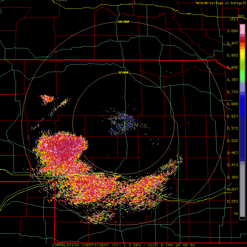This screenshot has width=247, height=247.
Task: Select the 0.840 scale label
Action: 232,68
